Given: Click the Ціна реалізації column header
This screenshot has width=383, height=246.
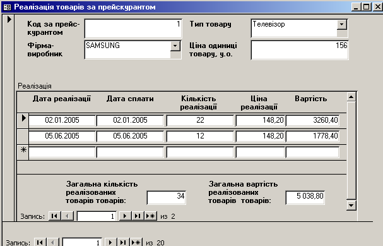Looking at the screenshot, I should 259,103.
